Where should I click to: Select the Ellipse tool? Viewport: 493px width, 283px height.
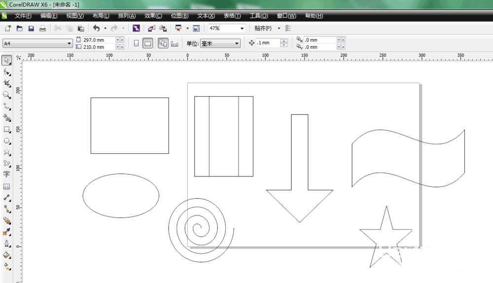[7, 141]
